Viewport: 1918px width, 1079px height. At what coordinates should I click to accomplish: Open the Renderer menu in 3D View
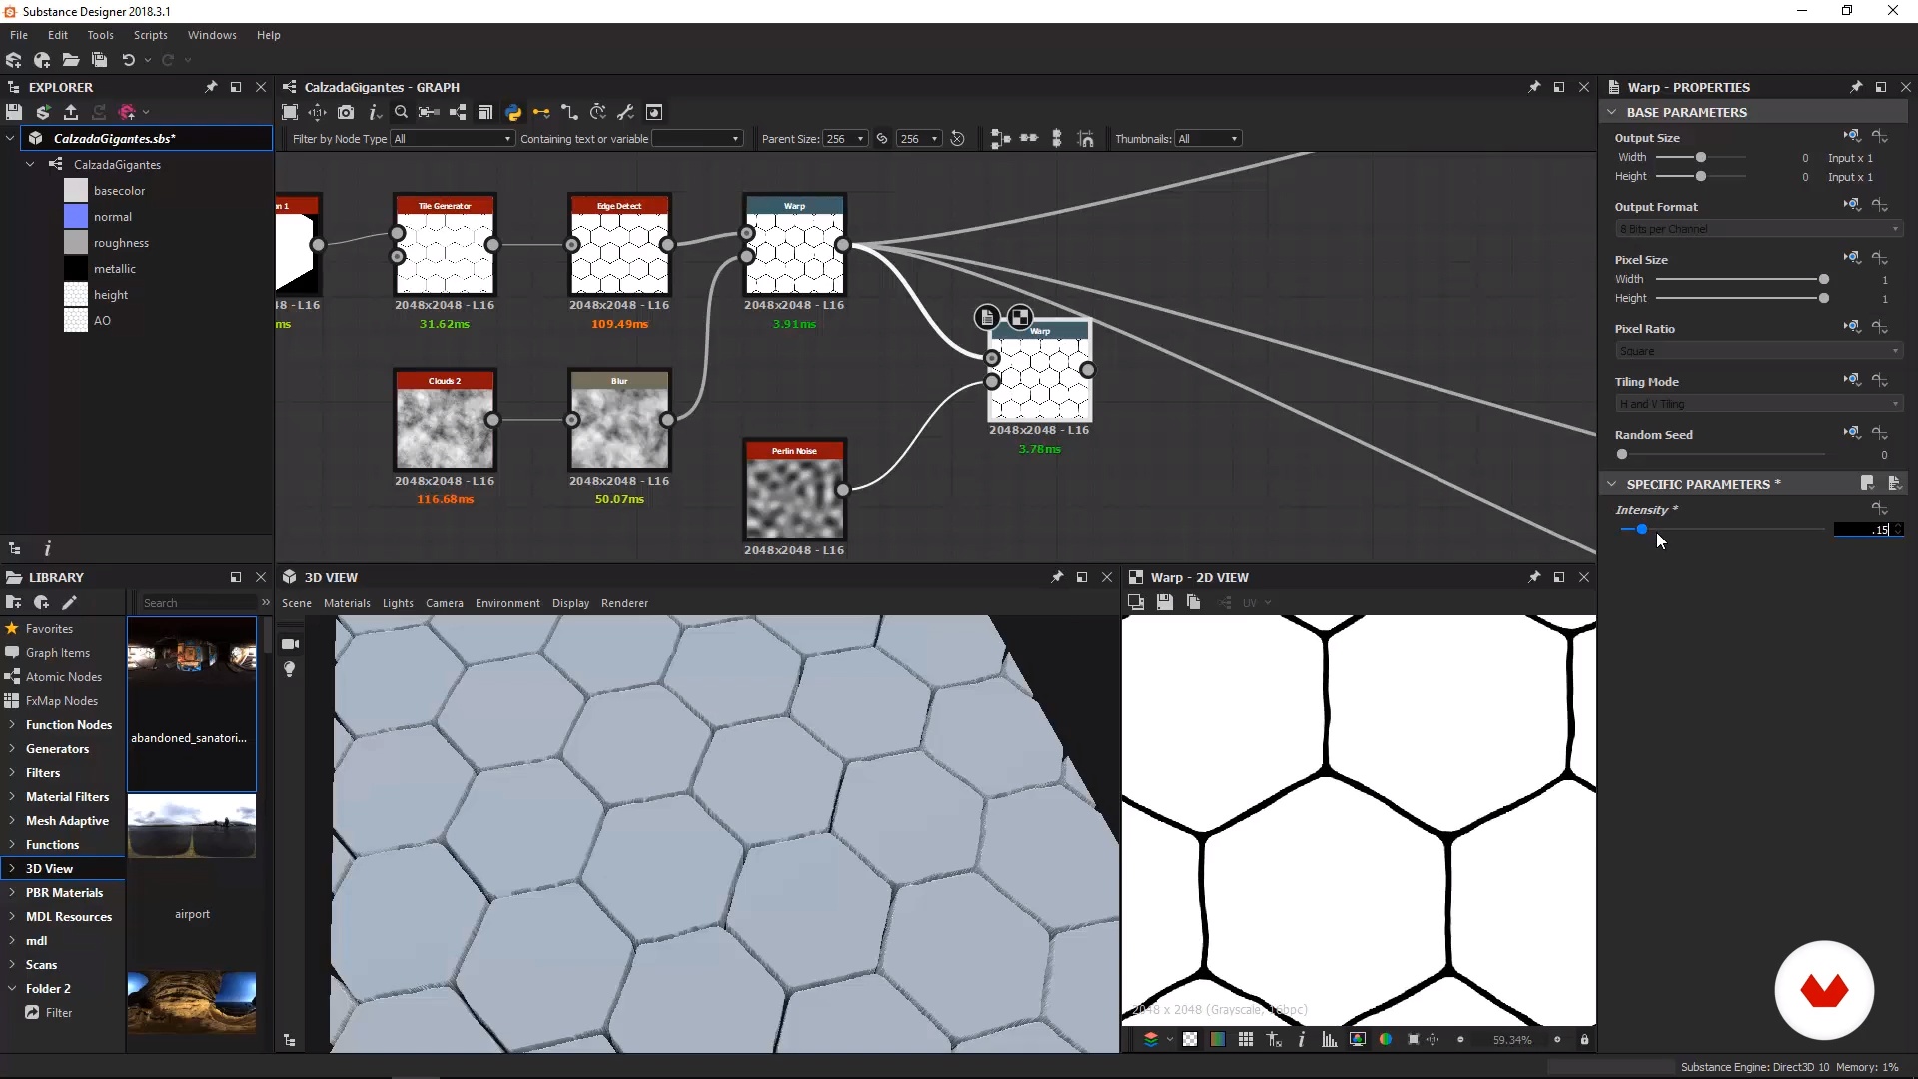(624, 603)
